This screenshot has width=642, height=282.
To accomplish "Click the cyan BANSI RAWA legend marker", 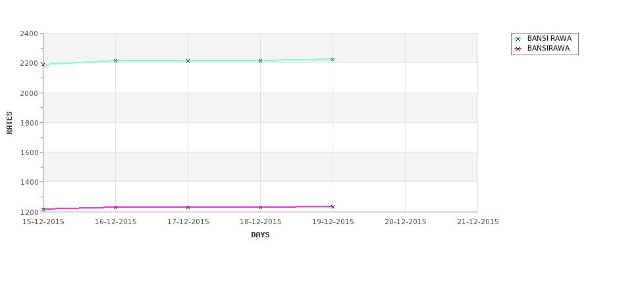I will point(518,39).
